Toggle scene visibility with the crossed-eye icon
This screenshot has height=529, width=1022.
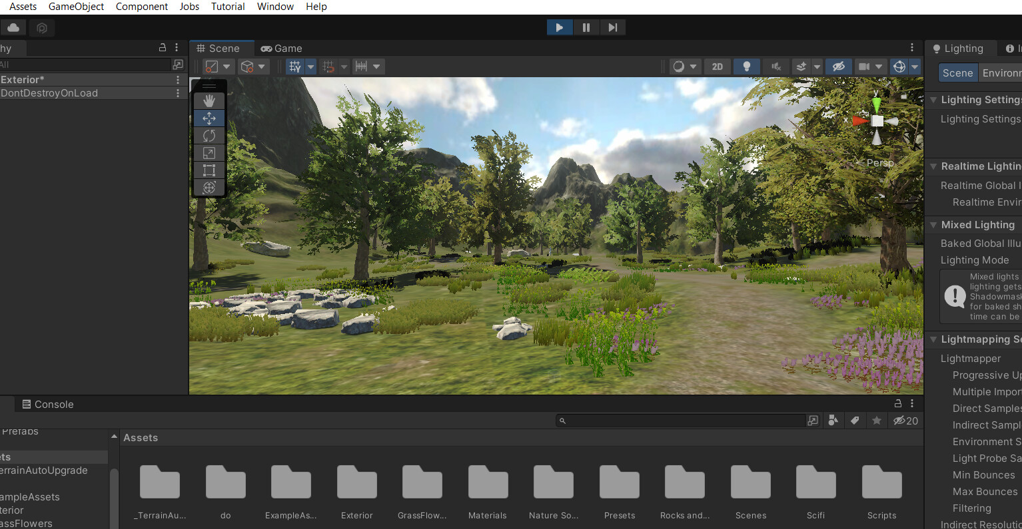click(x=838, y=66)
